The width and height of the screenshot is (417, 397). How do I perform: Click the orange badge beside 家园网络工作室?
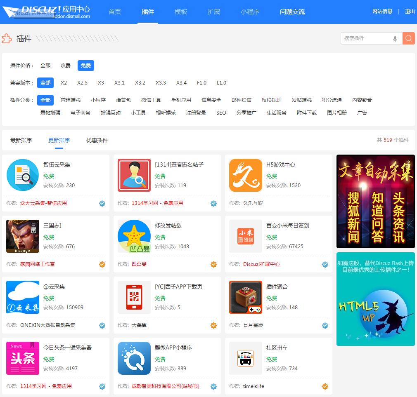[102, 265]
